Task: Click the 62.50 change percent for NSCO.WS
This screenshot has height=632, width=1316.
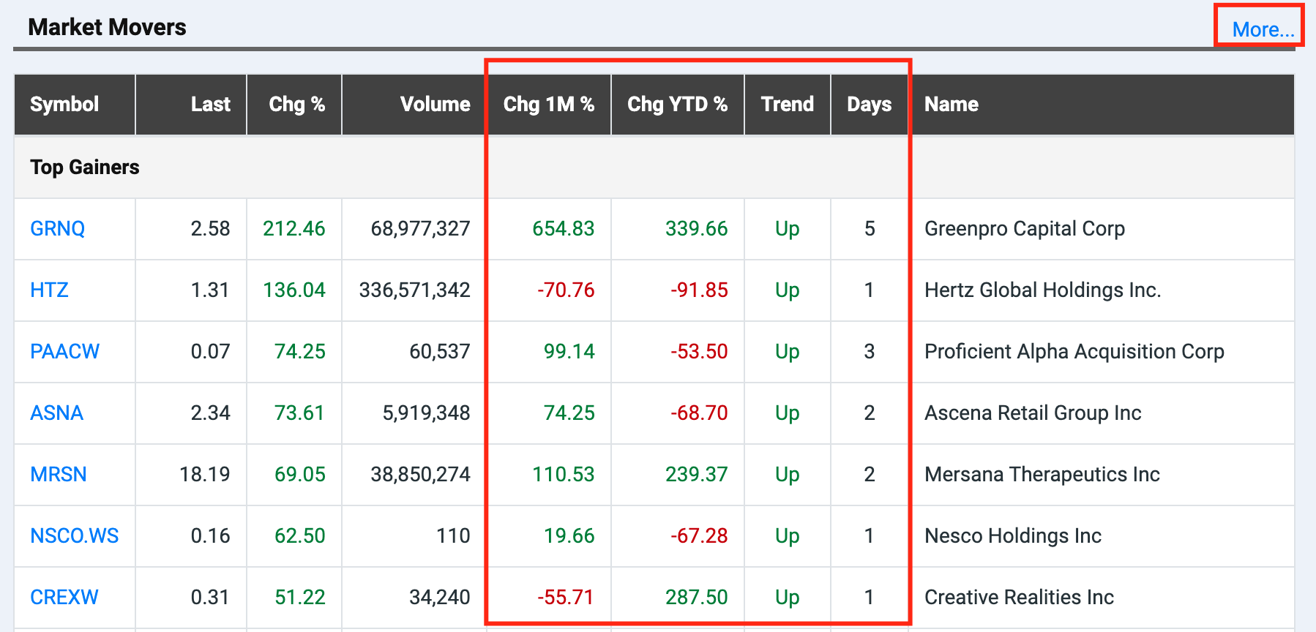Action: (300, 536)
